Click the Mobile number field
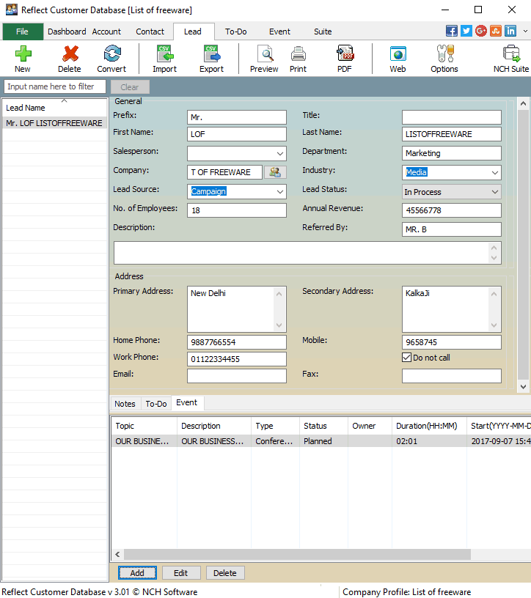531x598 pixels. [452, 342]
